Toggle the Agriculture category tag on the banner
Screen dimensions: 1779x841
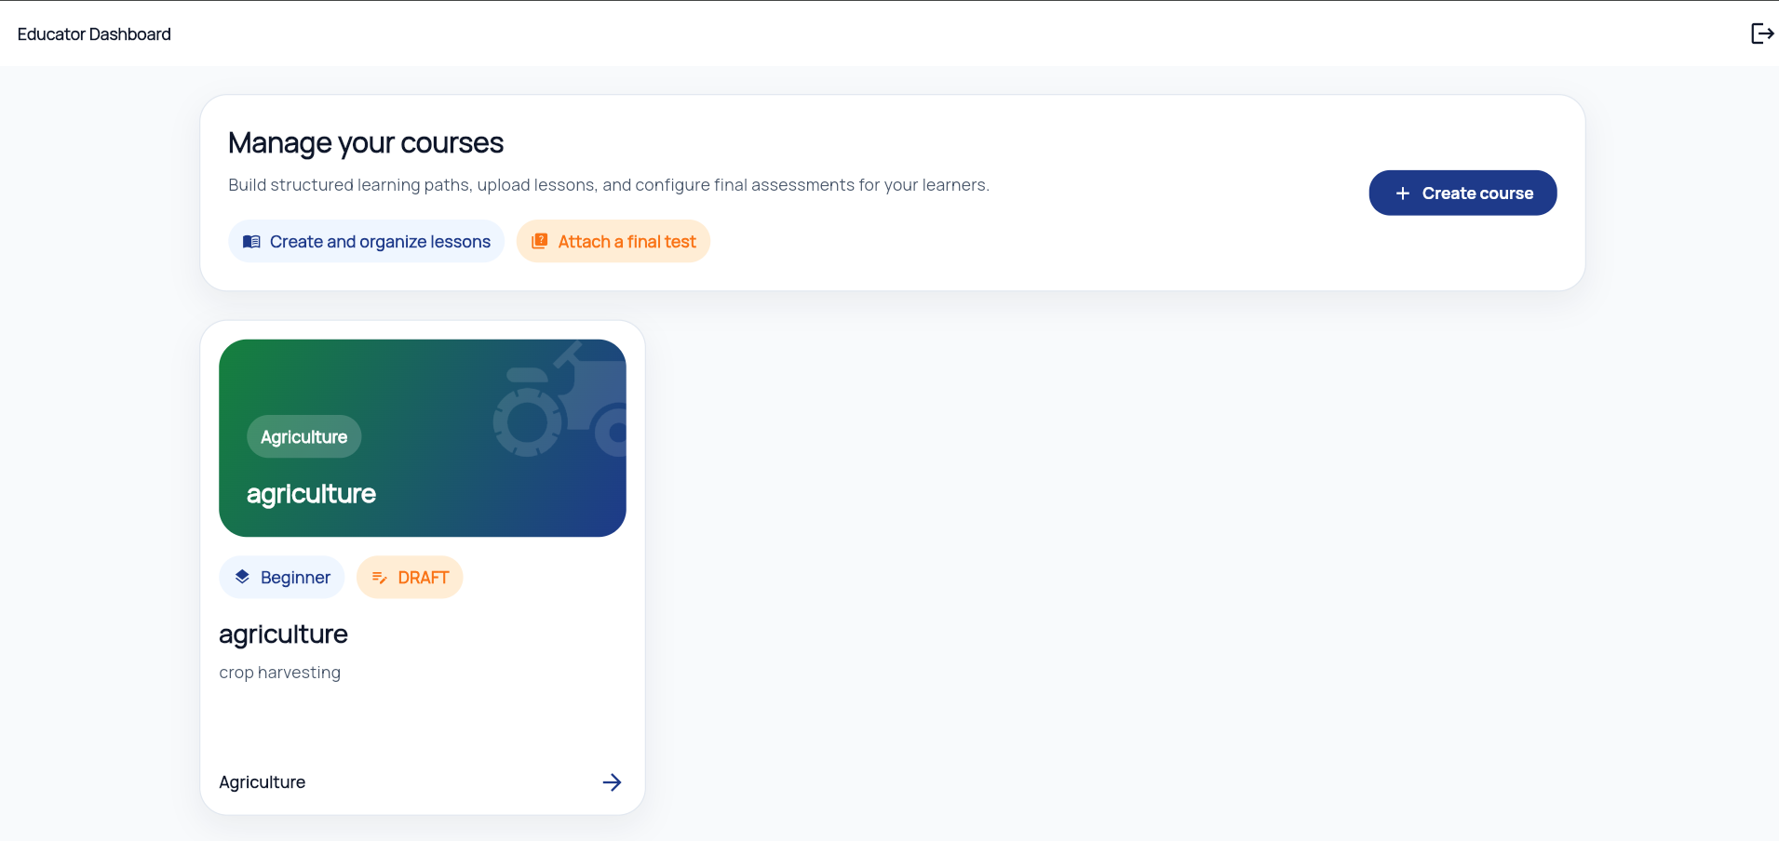(x=303, y=435)
